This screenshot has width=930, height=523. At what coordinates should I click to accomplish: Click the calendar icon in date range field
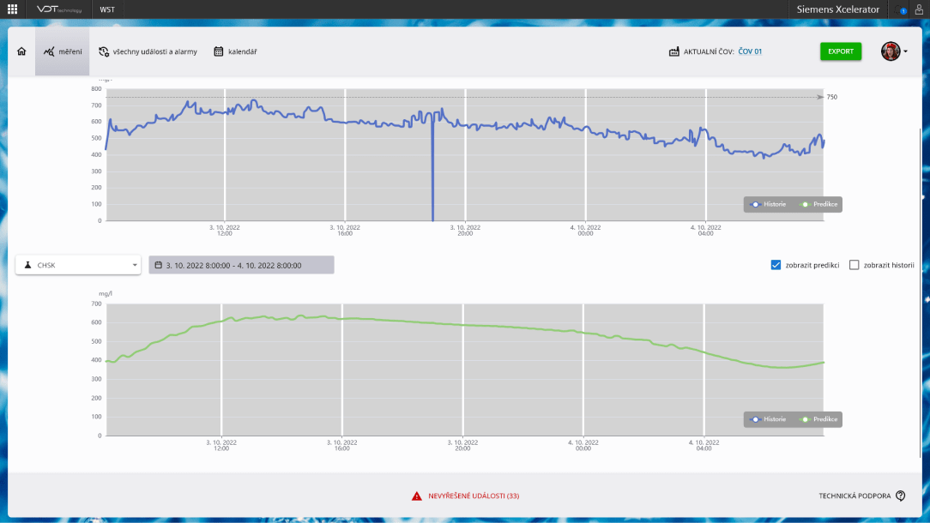pos(159,265)
